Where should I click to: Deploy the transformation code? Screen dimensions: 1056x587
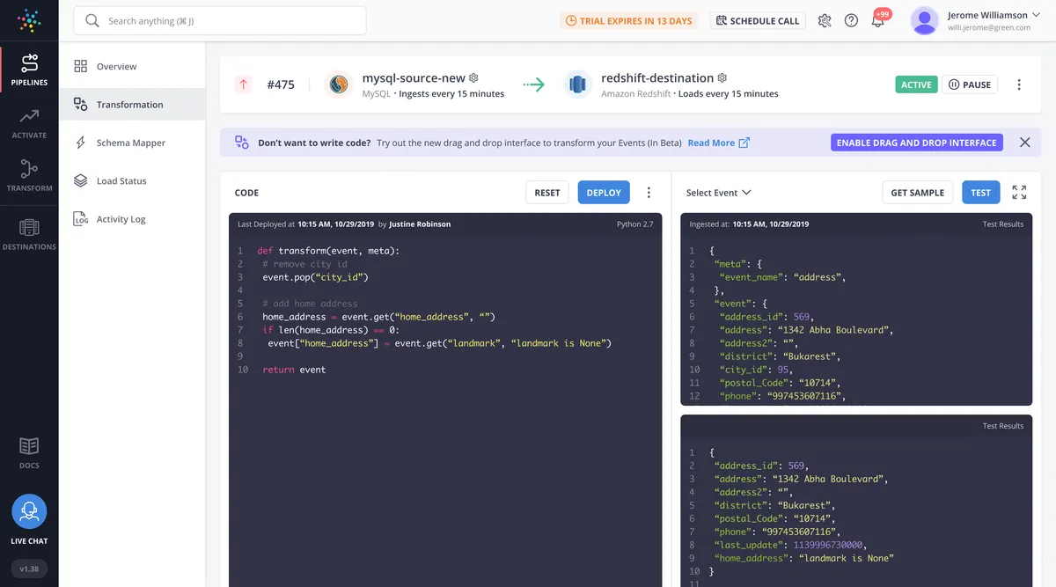(x=604, y=193)
